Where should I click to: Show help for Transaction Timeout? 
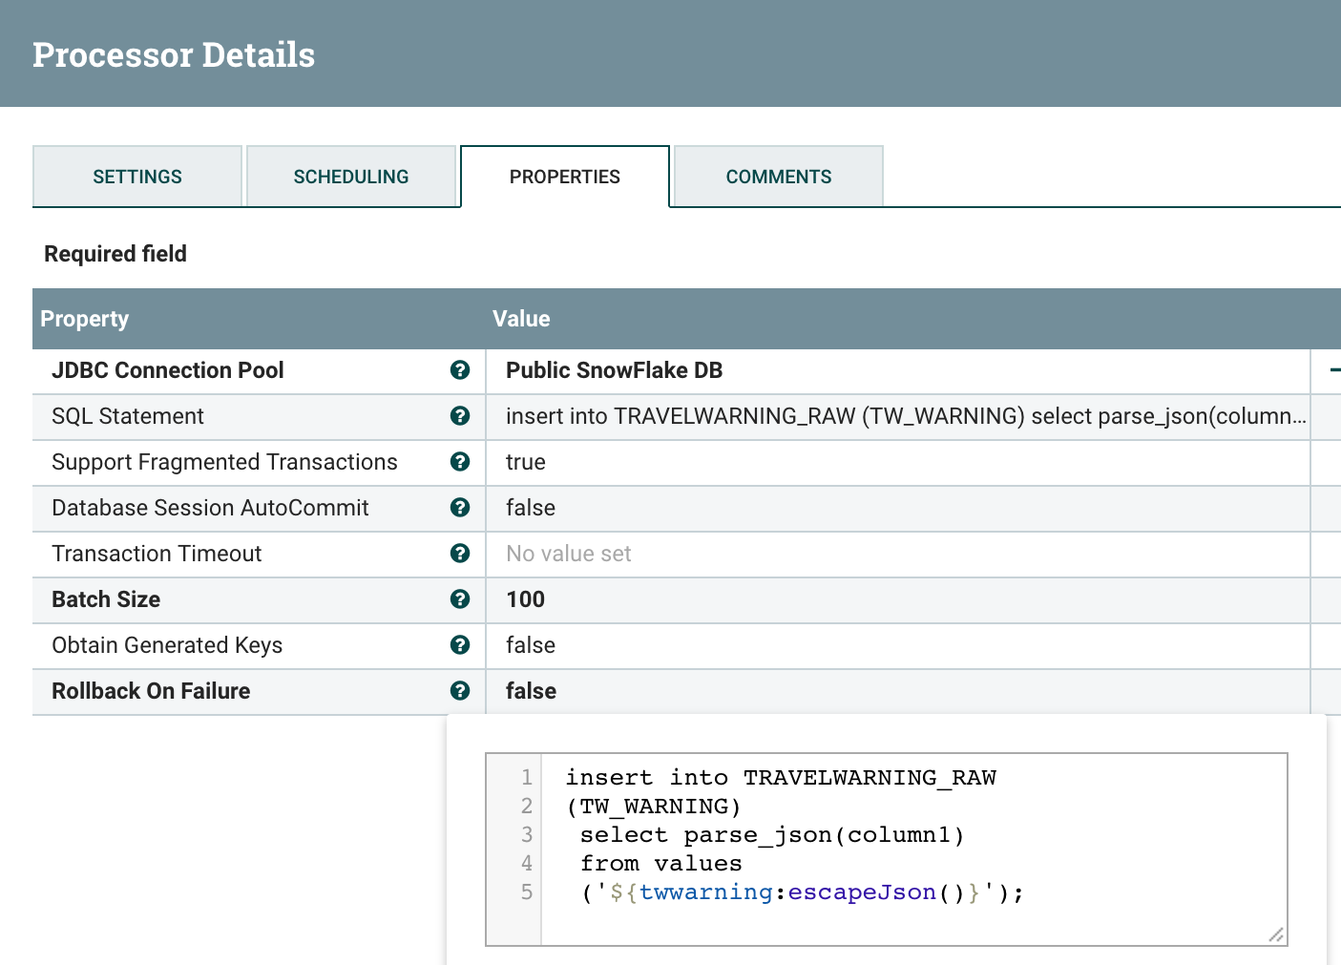point(460,554)
